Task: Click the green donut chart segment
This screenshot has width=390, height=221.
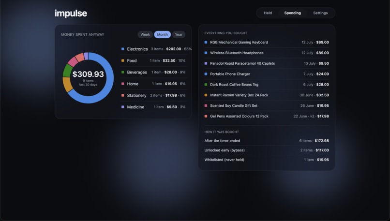Action: [67, 71]
